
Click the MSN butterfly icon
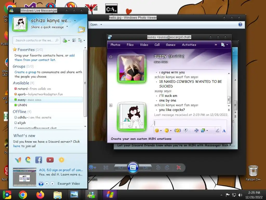point(18,160)
